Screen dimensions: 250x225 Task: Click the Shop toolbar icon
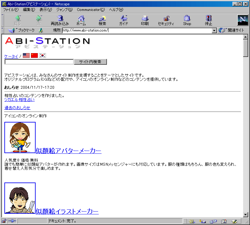[x=187, y=20]
